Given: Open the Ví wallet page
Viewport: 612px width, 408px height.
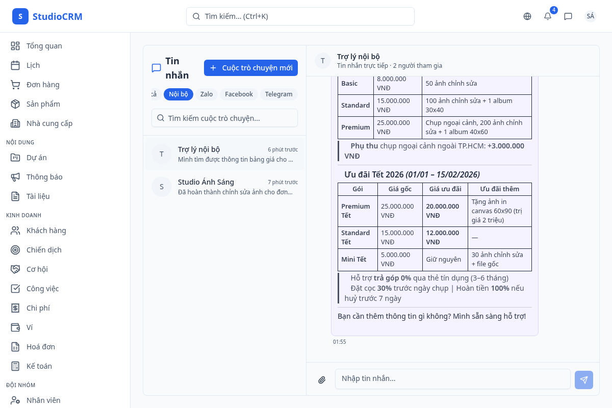Looking at the screenshot, I should [x=30, y=327].
